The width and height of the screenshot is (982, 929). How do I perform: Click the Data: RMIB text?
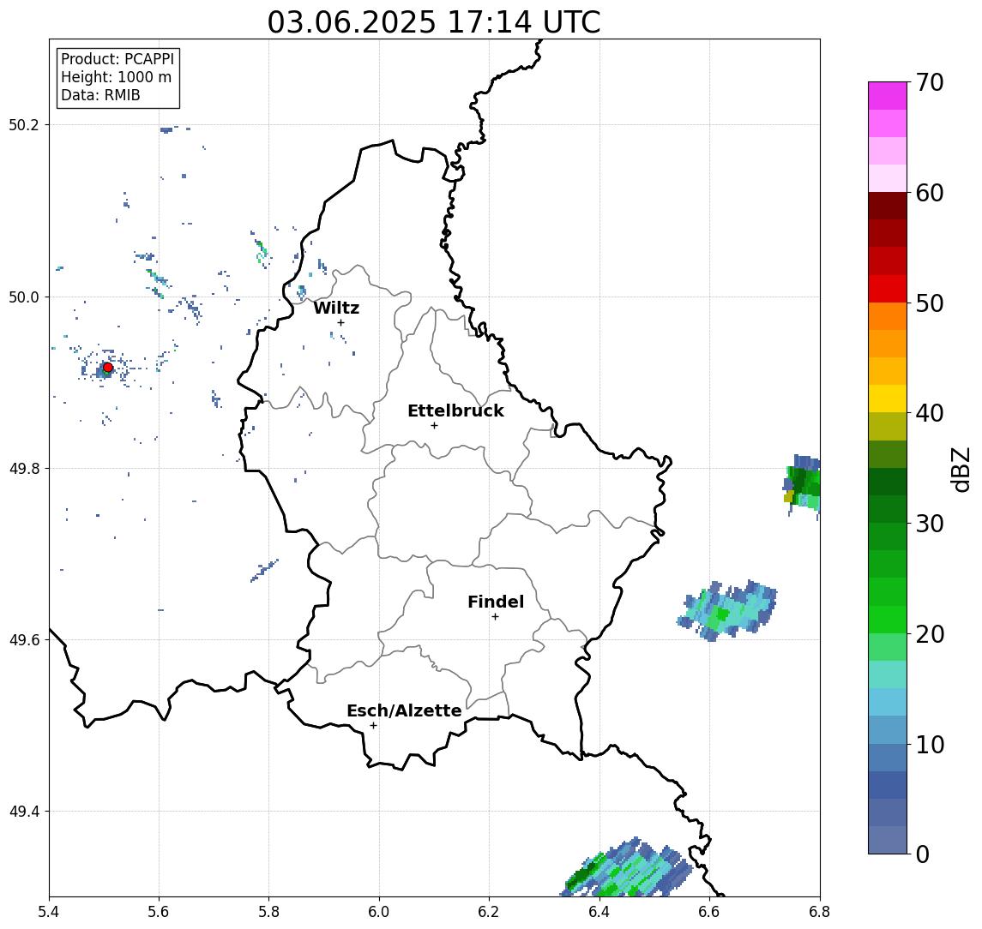(x=100, y=95)
